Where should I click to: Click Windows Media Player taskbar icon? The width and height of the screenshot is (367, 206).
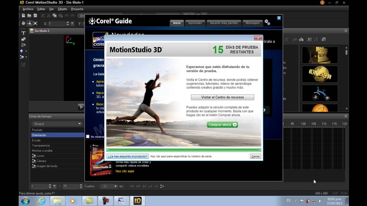pos(73,201)
